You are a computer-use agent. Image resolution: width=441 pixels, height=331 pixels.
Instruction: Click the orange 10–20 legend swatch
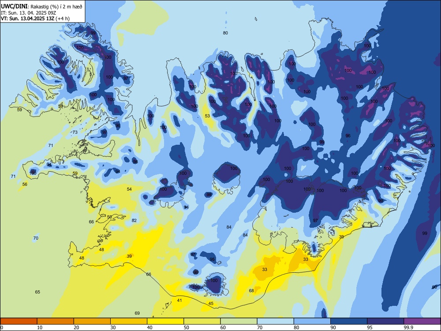click(x=56, y=321)
